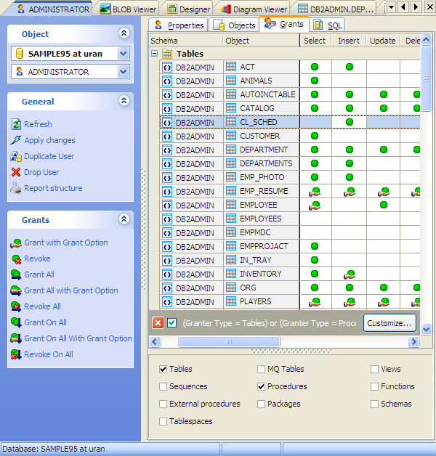
Task: Click the Grant with Grant Option icon
Action: pos(17,243)
